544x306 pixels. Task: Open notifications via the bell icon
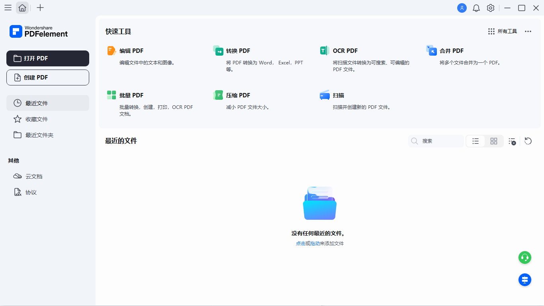pyautogui.click(x=476, y=8)
